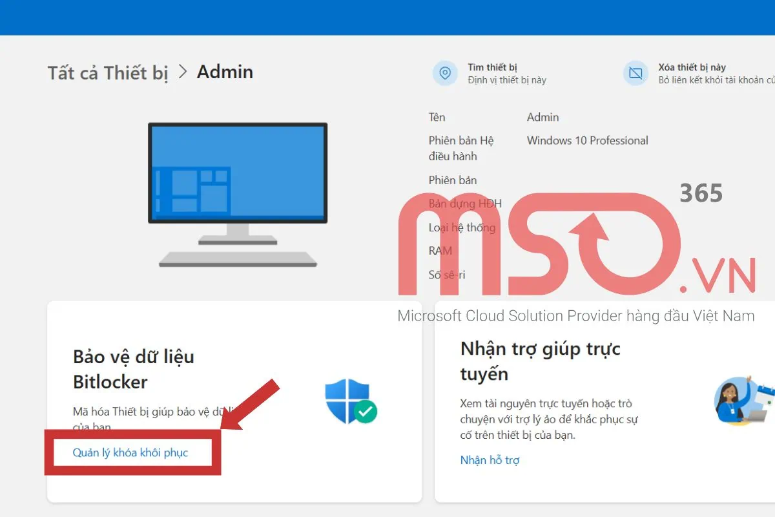
Task: Select the "Tìm thiết bị" label
Action: [x=492, y=67]
